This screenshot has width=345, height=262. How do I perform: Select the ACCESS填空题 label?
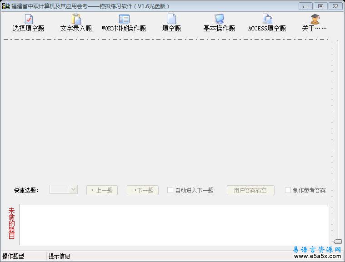267,28
